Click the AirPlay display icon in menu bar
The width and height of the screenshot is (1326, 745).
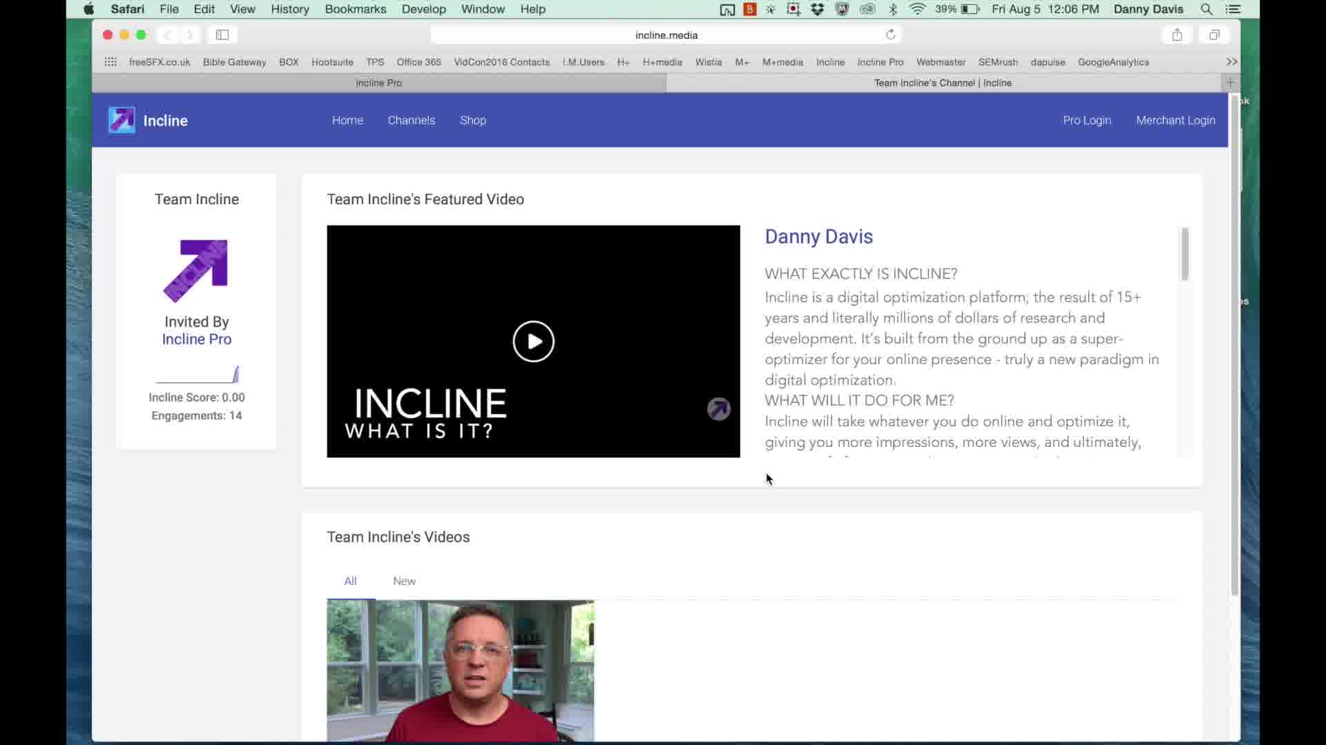727,9
